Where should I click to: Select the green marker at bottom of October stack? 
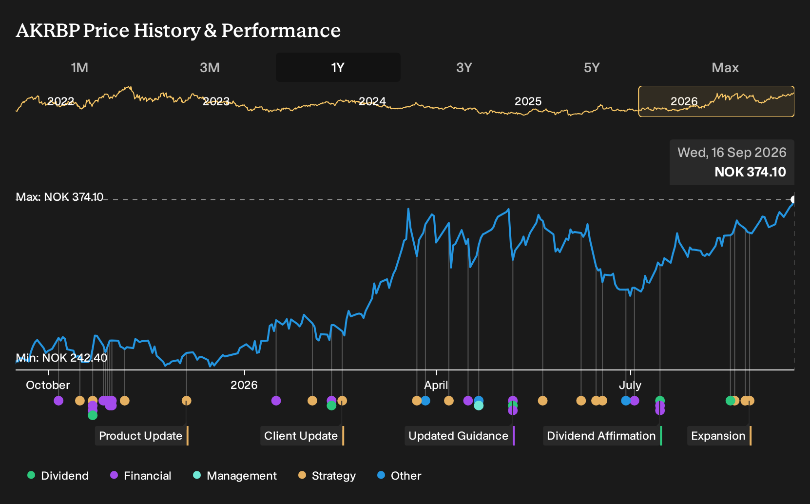coord(93,415)
